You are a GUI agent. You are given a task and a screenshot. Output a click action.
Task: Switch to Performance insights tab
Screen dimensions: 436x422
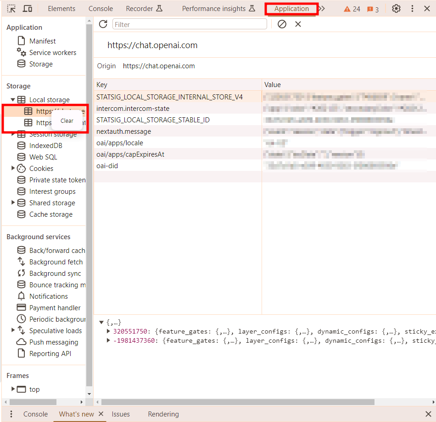(x=218, y=9)
